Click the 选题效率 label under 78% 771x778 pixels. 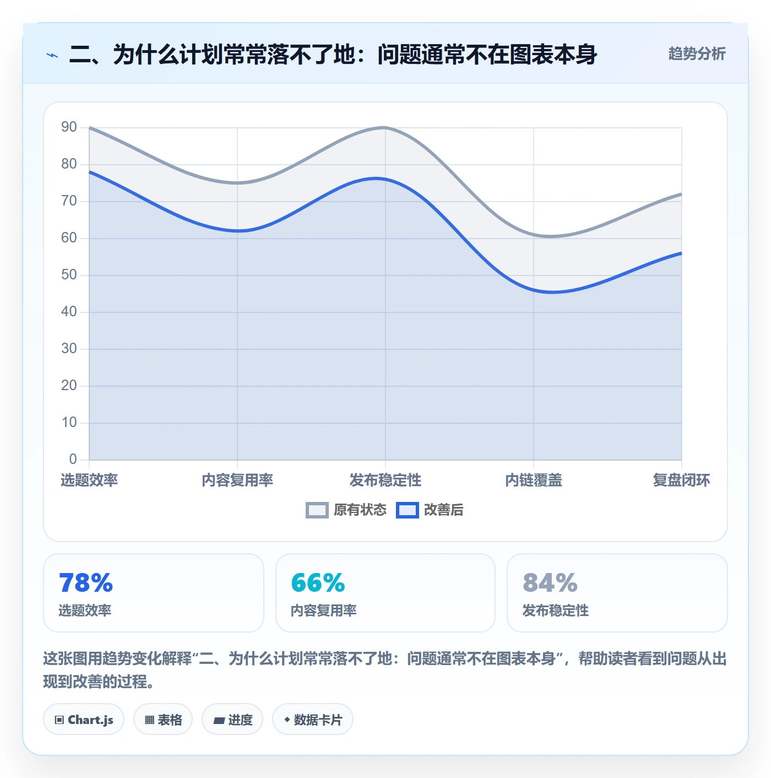[x=85, y=610]
